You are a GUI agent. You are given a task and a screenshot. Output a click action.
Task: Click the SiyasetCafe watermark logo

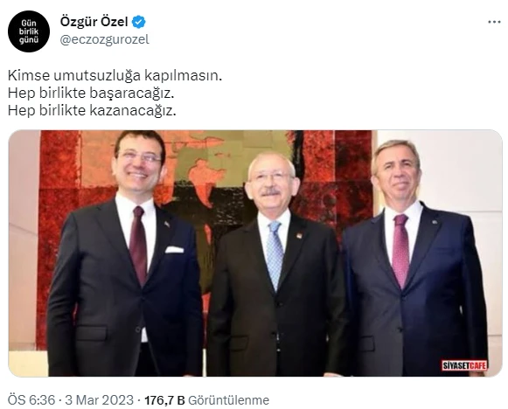(464, 365)
